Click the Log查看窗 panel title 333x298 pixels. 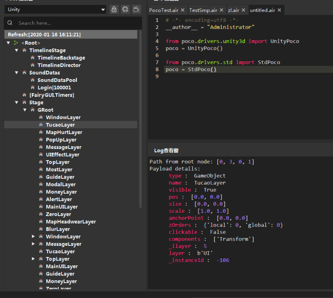click(166, 151)
